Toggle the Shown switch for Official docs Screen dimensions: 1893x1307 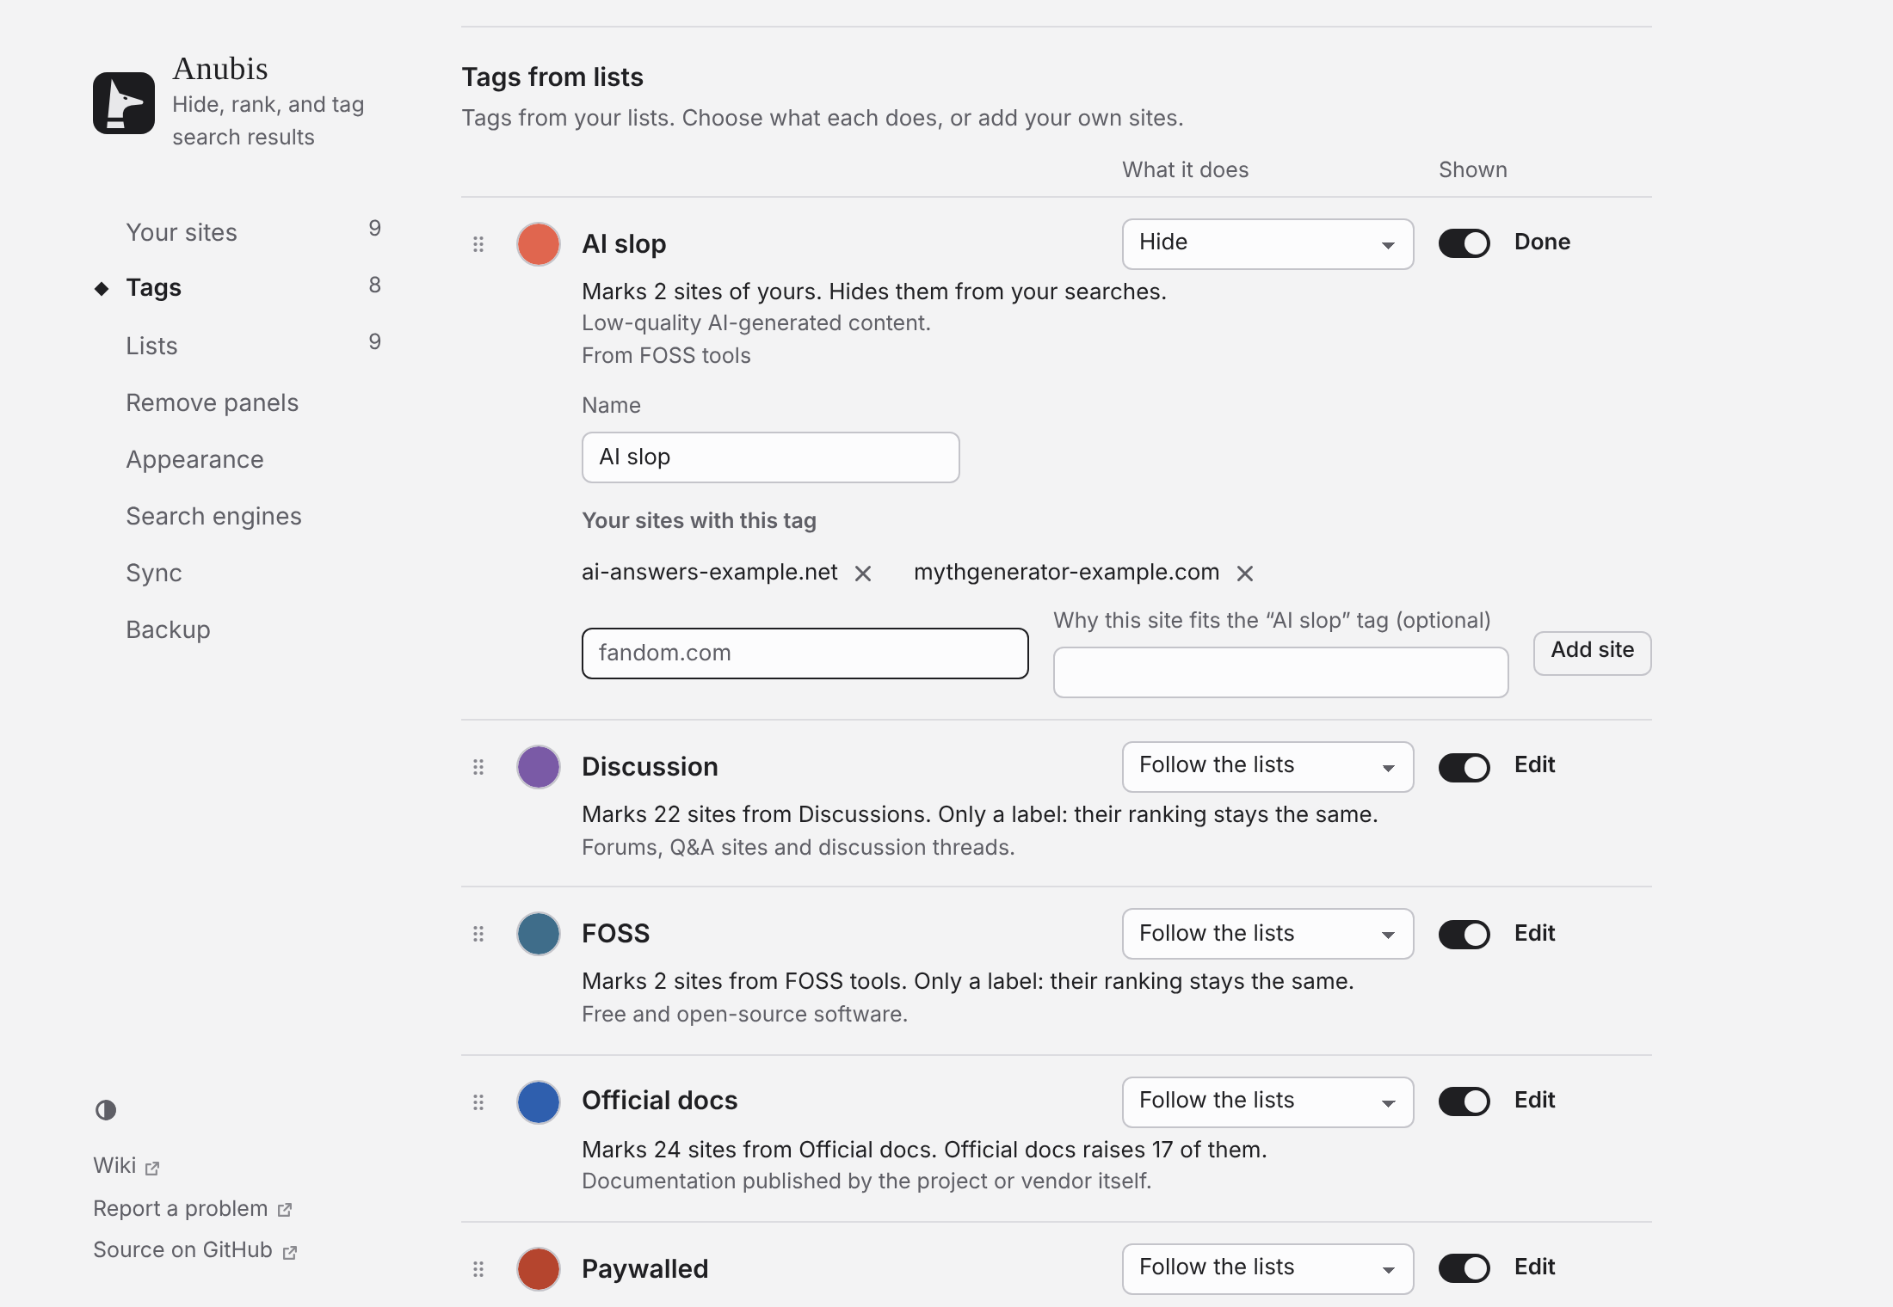1464,1101
